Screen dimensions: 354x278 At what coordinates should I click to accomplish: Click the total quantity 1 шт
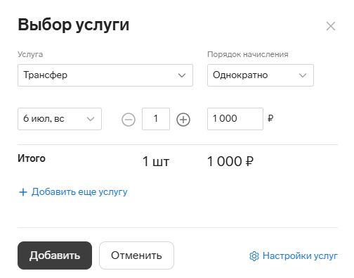click(x=156, y=162)
